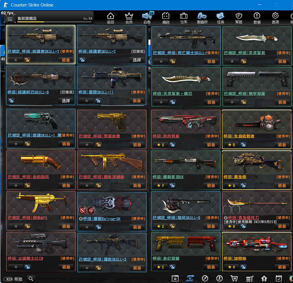Toggle the 关闭 help switch at bottom left
This screenshot has width=293, height=283.
click(8, 279)
